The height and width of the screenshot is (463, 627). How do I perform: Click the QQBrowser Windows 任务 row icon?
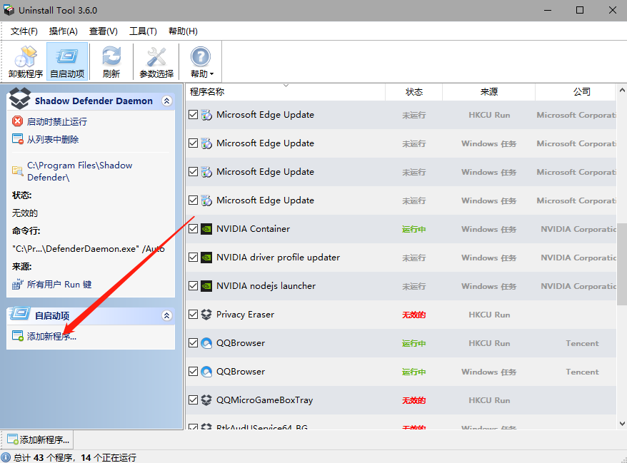[206, 372]
